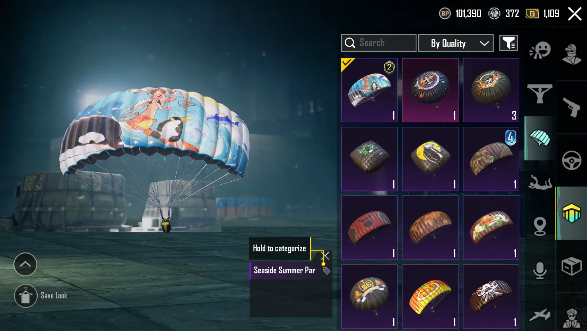Click the G gold currency balance

542,14
